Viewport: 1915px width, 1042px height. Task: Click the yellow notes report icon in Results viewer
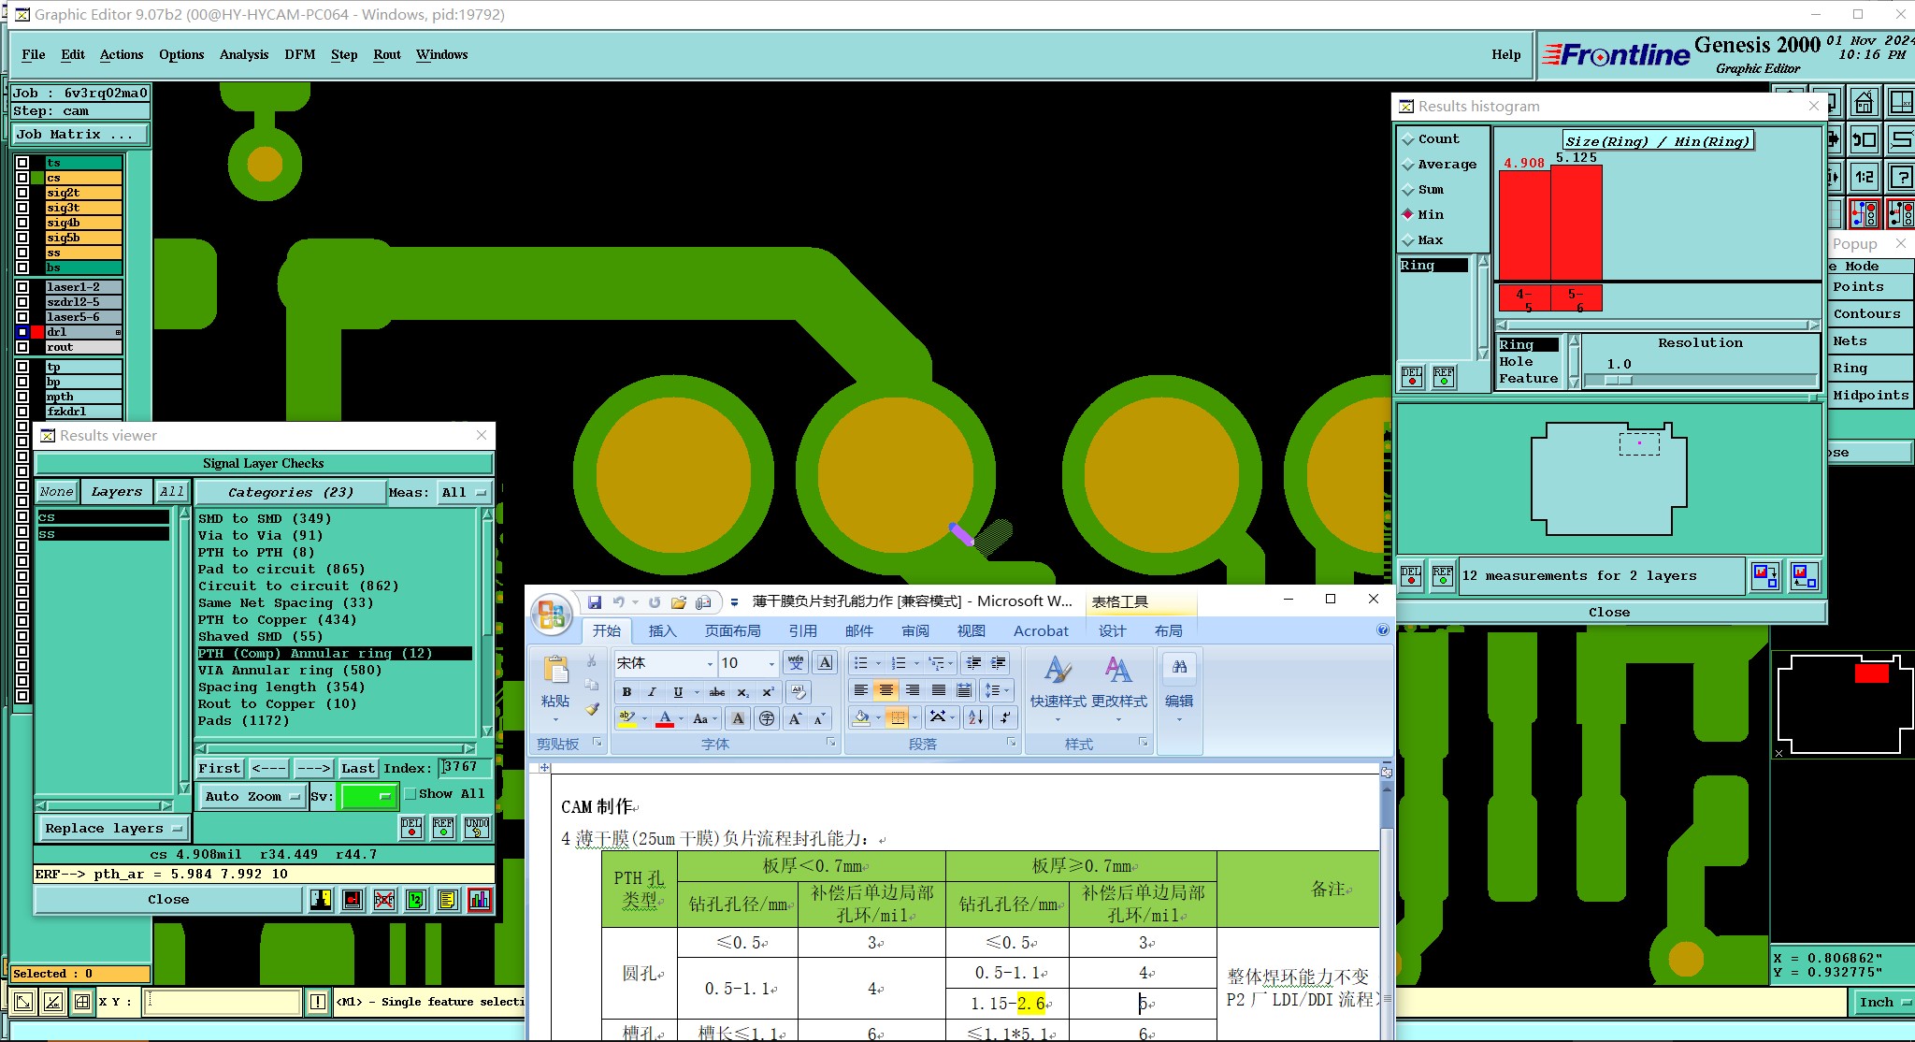click(448, 900)
